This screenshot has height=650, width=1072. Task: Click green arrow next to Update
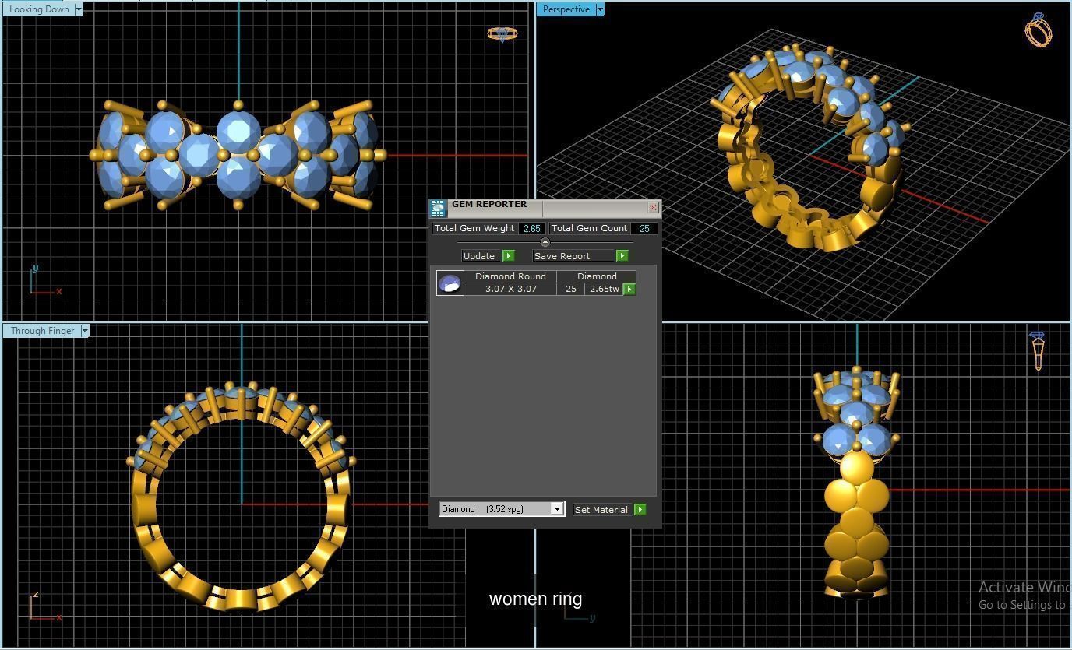509,256
